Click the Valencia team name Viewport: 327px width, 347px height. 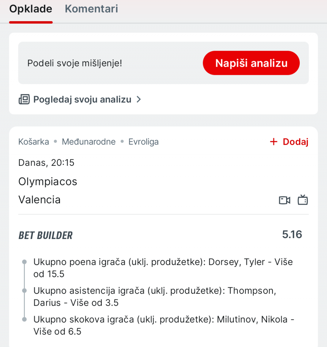[x=40, y=200]
